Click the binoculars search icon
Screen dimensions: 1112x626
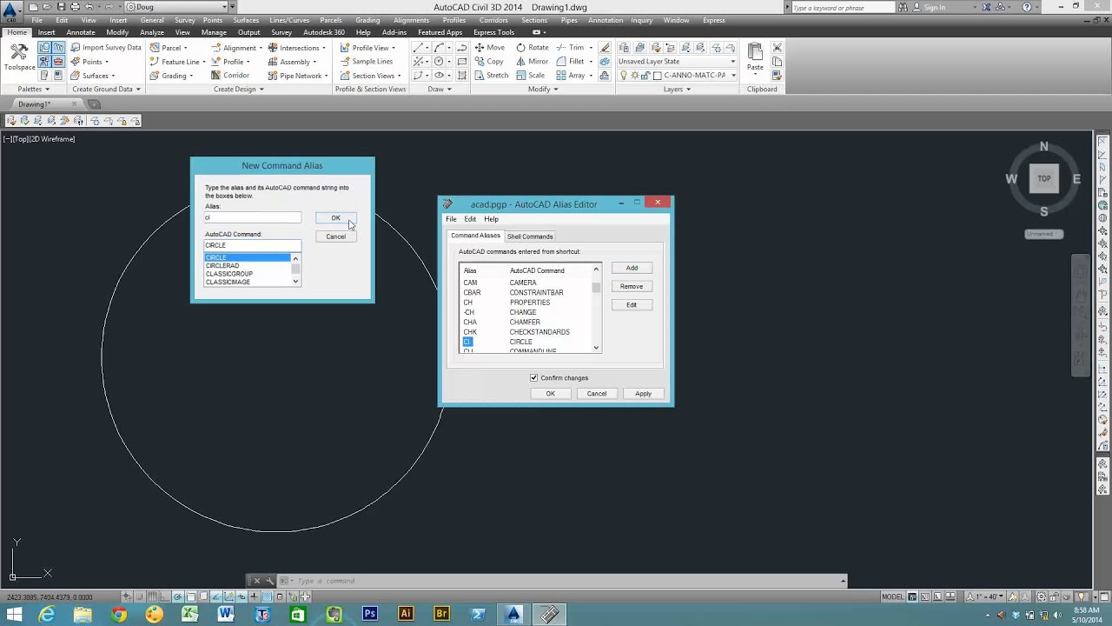click(903, 7)
